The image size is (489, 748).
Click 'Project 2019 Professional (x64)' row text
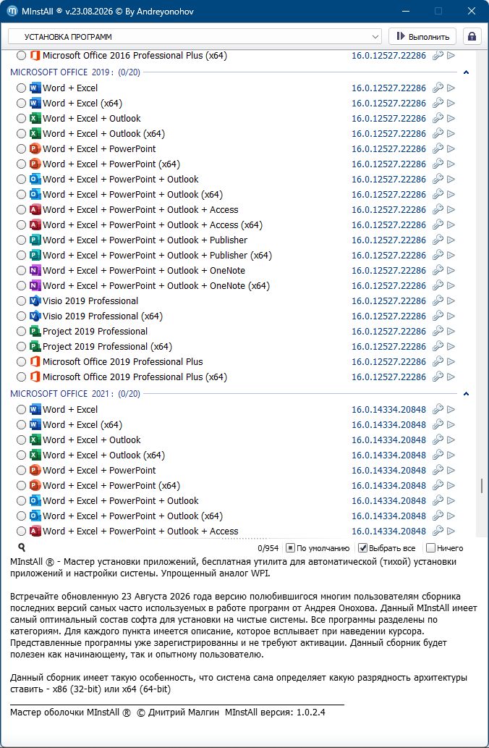107,347
